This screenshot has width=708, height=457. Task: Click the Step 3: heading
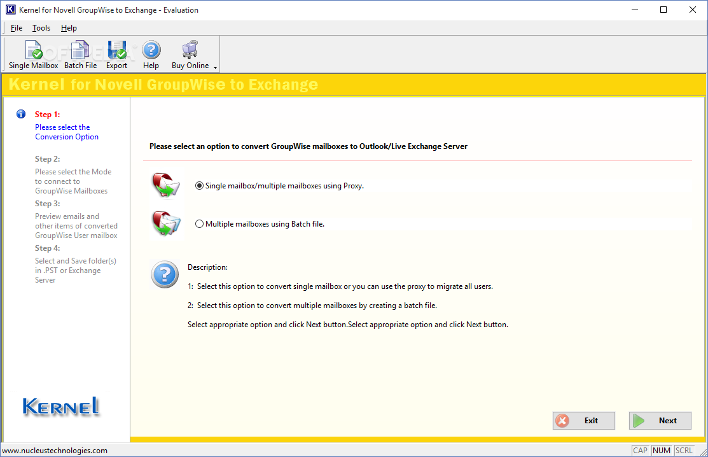click(x=48, y=204)
